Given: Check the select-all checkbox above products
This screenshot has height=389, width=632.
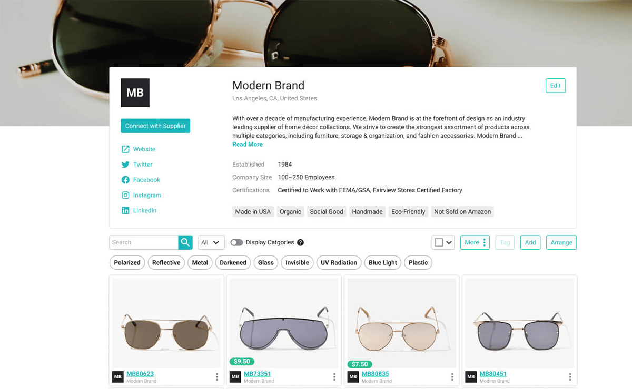Looking at the screenshot, I should pos(439,242).
